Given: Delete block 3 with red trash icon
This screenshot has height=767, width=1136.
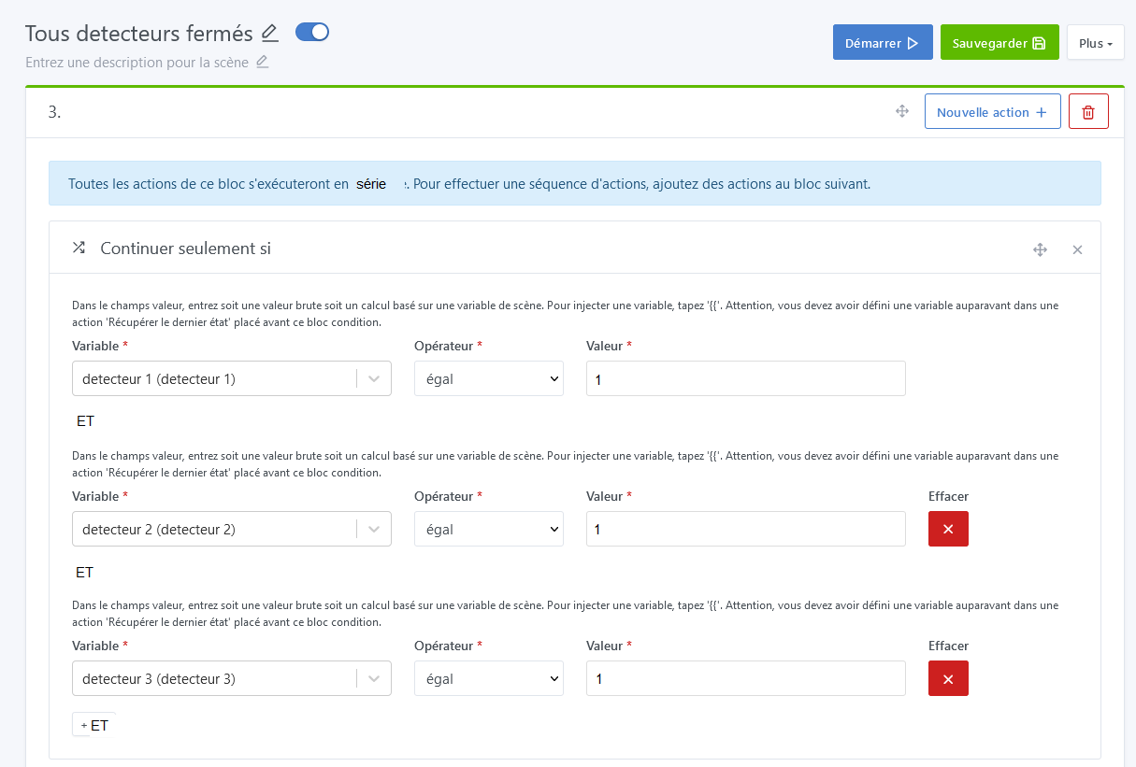Looking at the screenshot, I should (x=1088, y=112).
